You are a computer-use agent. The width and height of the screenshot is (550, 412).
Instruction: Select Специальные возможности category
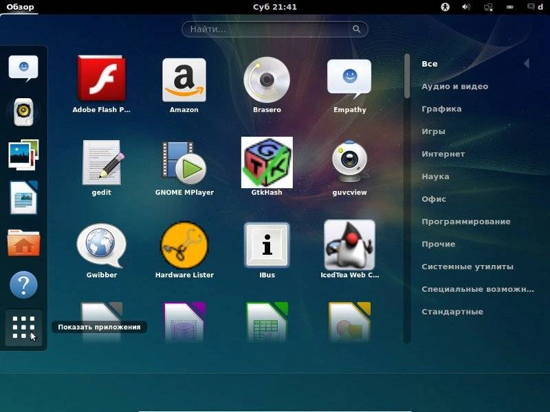pos(478,289)
